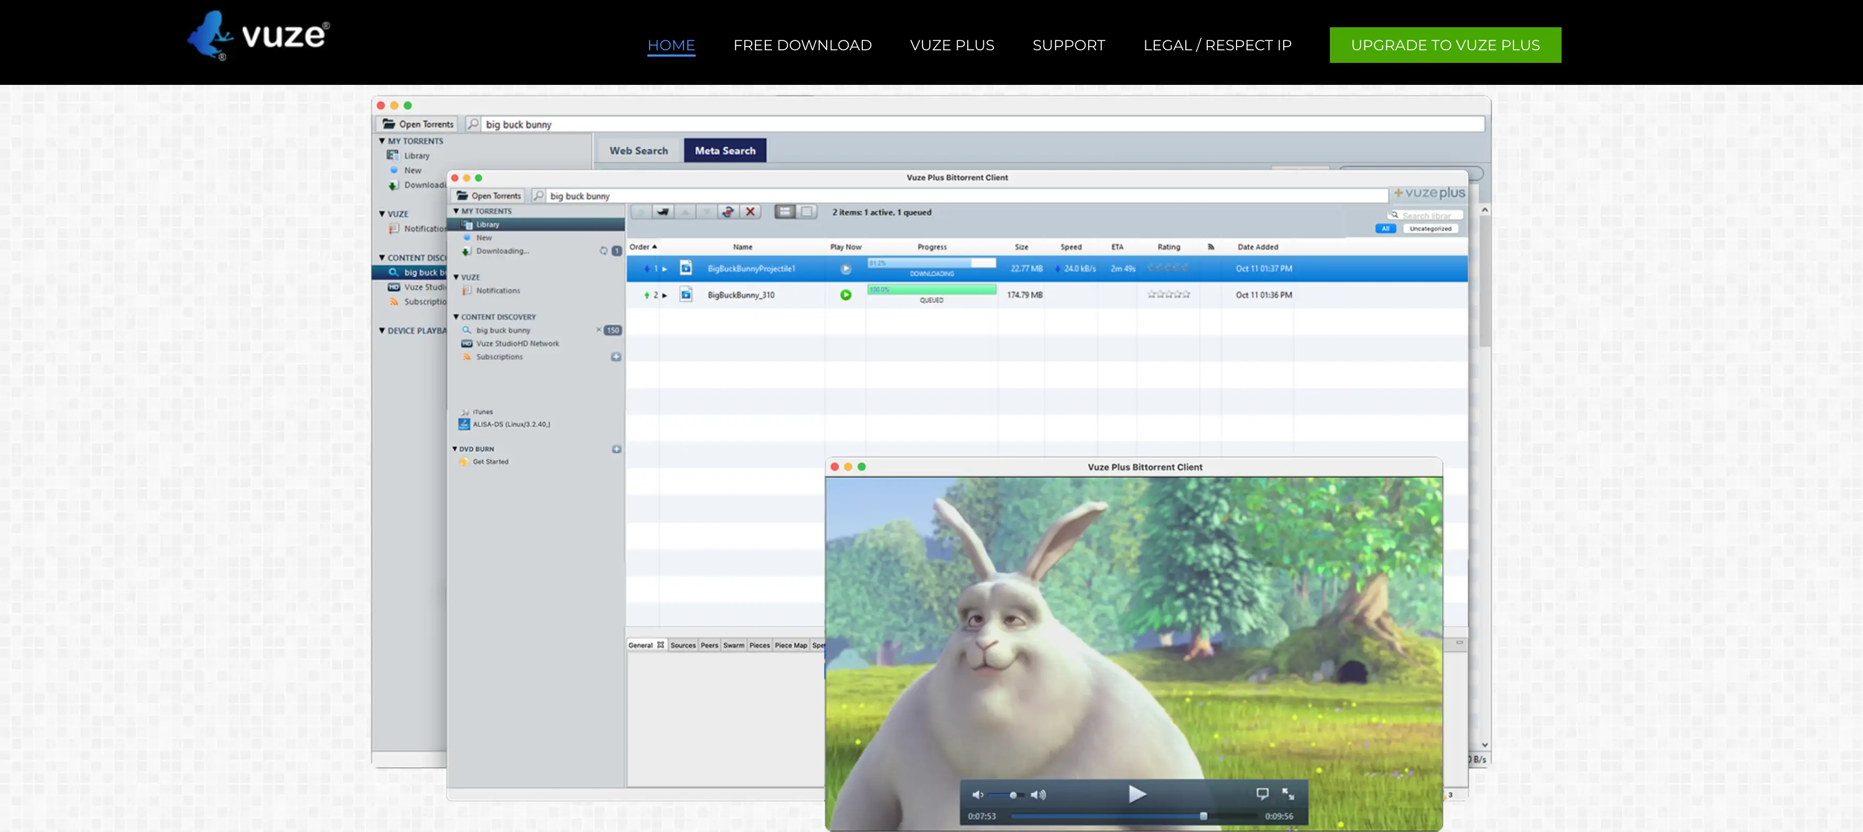Open iTunes device in sidebar
Viewport: 1863px width, 832px height.
pyautogui.click(x=482, y=412)
